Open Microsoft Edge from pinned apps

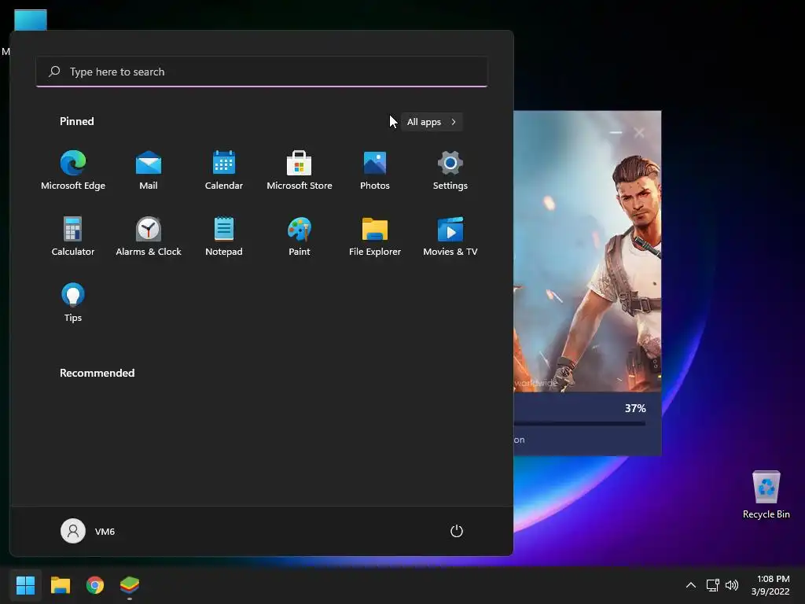tap(73, 171)
